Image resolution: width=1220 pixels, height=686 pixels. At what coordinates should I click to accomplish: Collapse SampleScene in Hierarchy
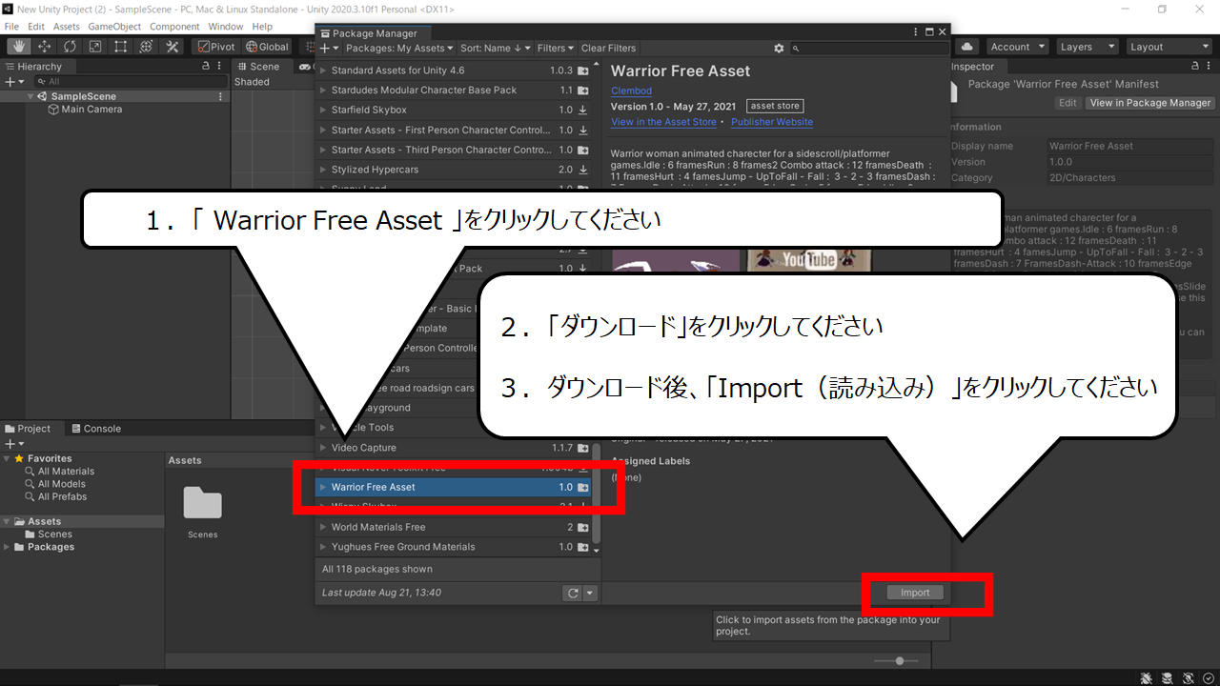31,96
